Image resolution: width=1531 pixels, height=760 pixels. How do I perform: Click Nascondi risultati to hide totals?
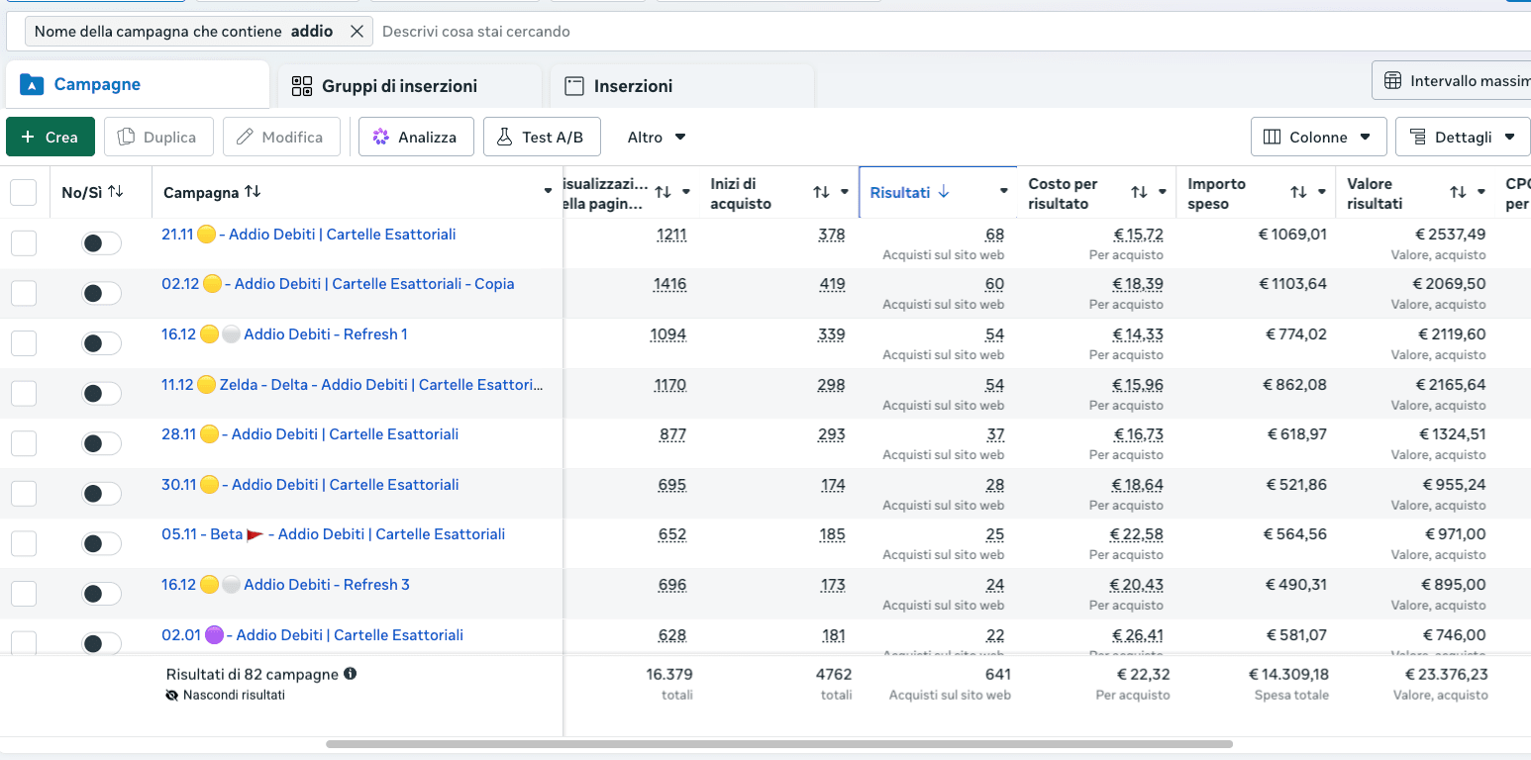[x=226, y=696]
